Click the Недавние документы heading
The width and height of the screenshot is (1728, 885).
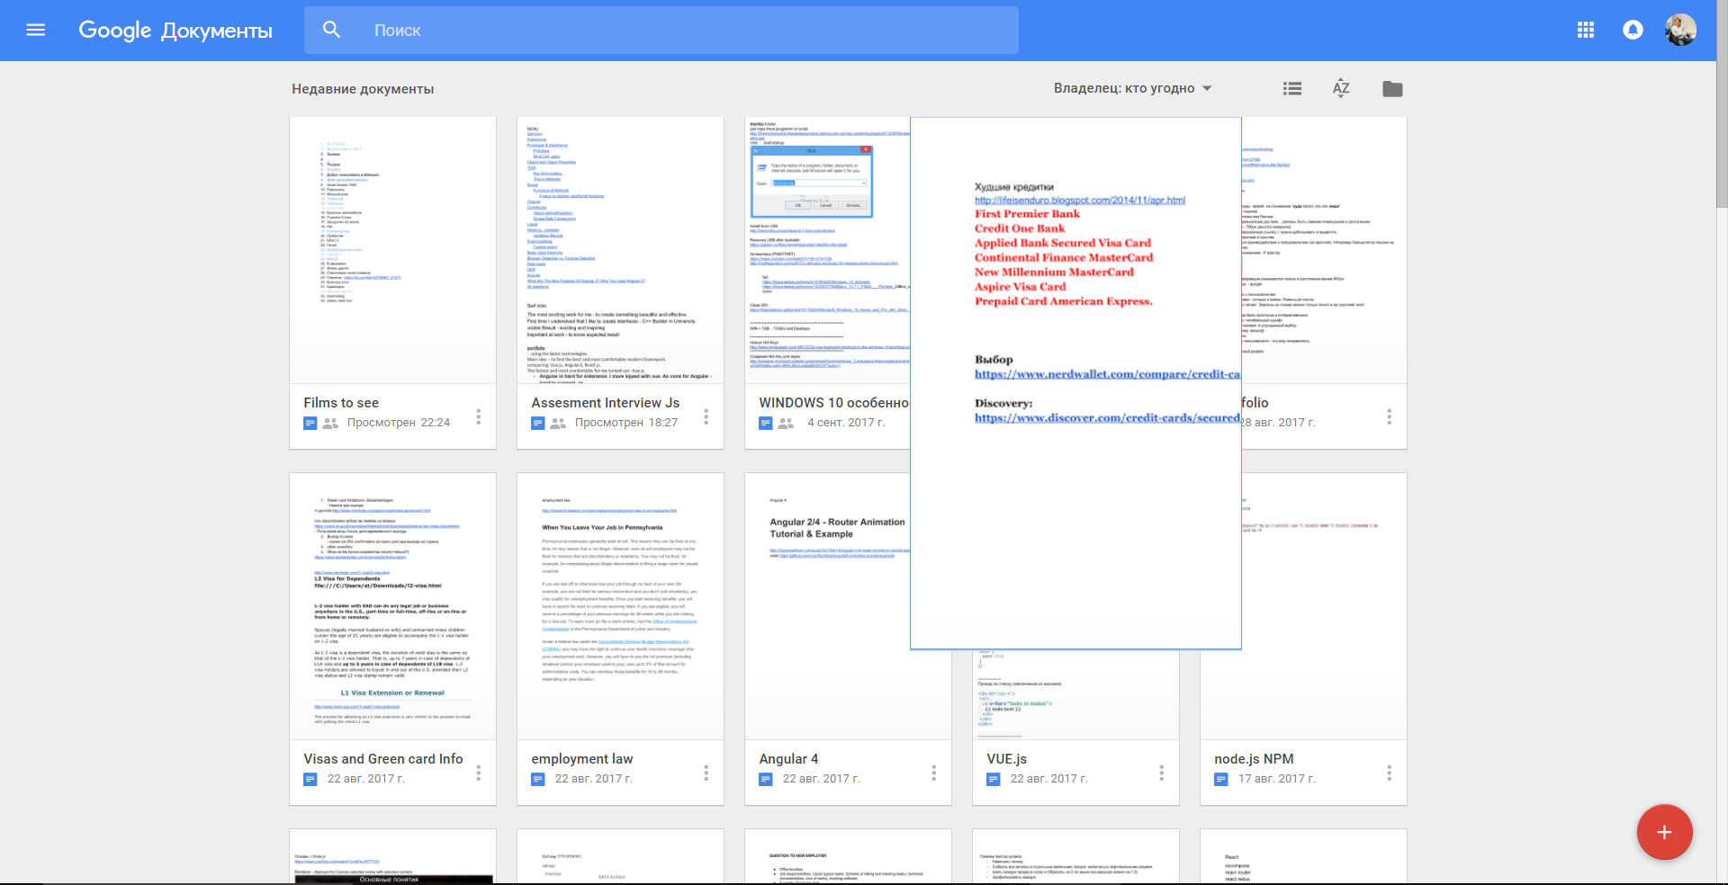coord(363,89)
